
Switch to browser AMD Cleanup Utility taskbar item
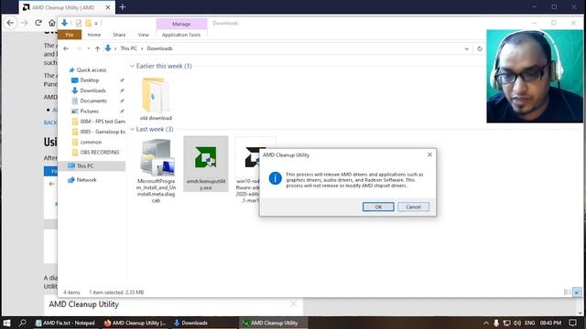coord(135,323)
